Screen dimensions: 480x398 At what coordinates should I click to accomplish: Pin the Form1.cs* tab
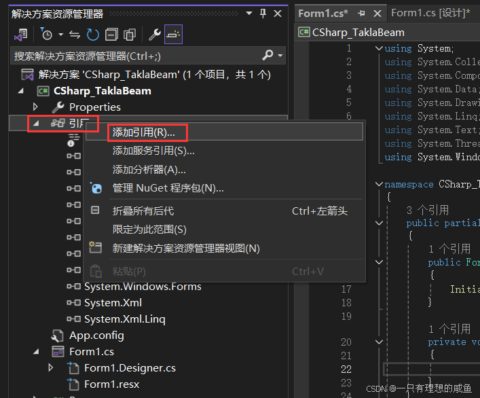361,14
